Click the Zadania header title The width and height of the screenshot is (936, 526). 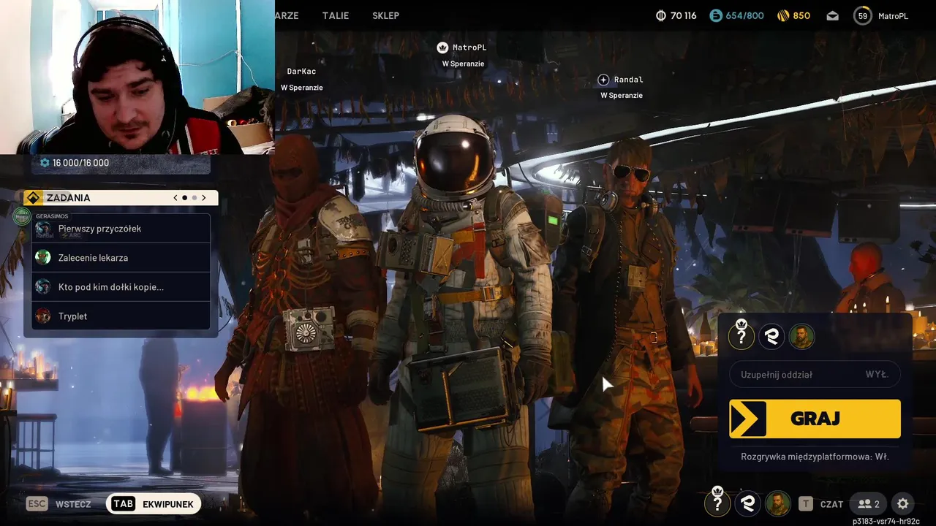pyautogui.click(x=68, y=197)
